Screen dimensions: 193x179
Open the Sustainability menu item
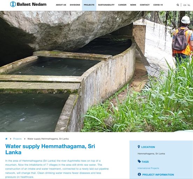[106, 5]
